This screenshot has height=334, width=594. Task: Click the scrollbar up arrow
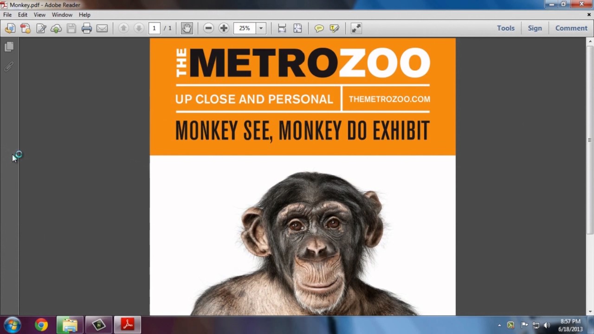[x=590, y=42]
